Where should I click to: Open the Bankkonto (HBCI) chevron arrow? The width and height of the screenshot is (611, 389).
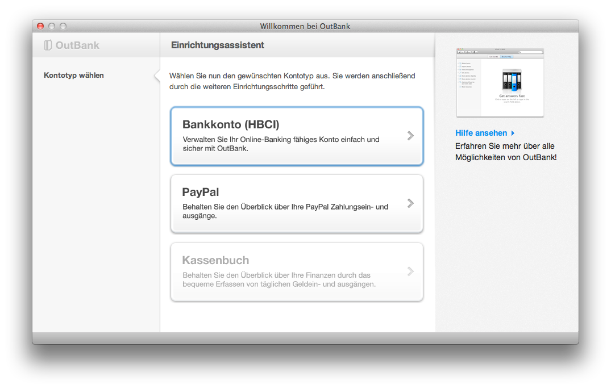[410, 136]
